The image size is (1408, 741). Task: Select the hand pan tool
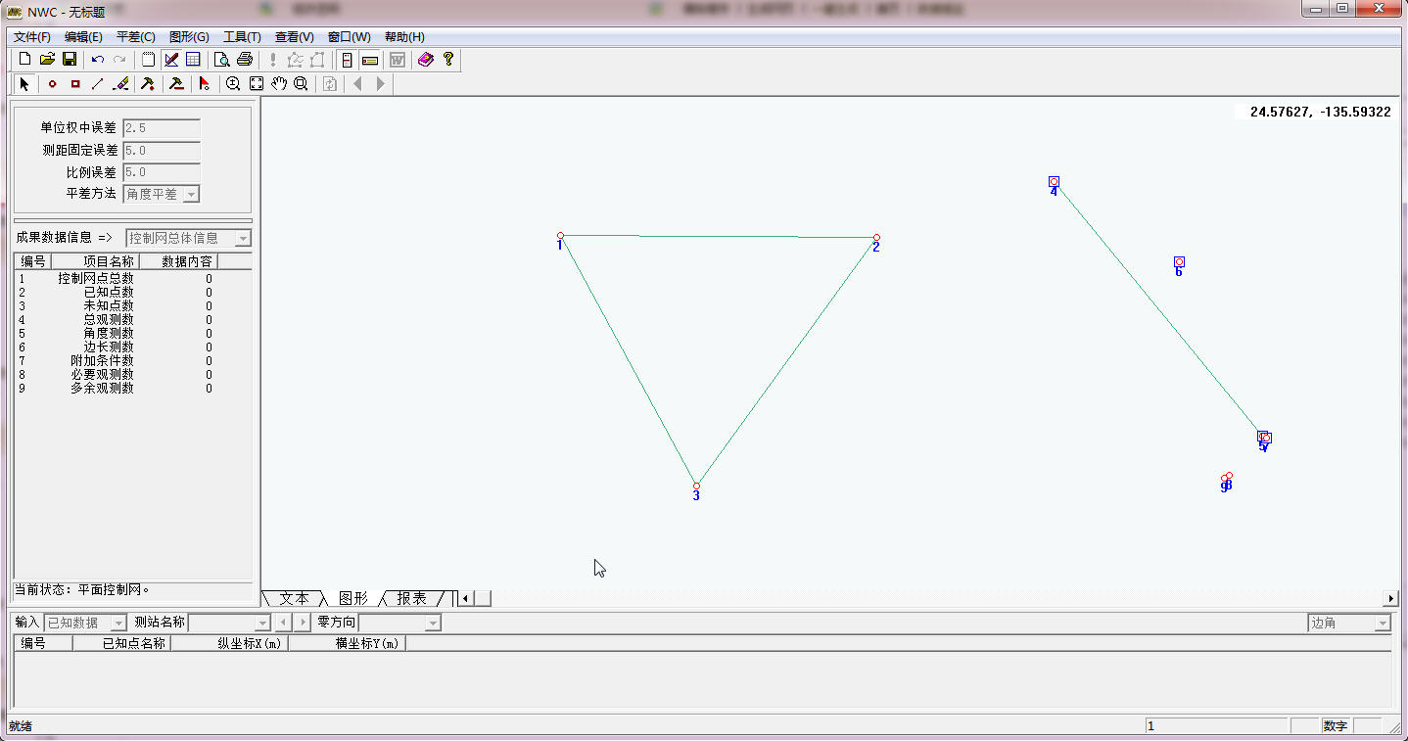tap(279, 84)
